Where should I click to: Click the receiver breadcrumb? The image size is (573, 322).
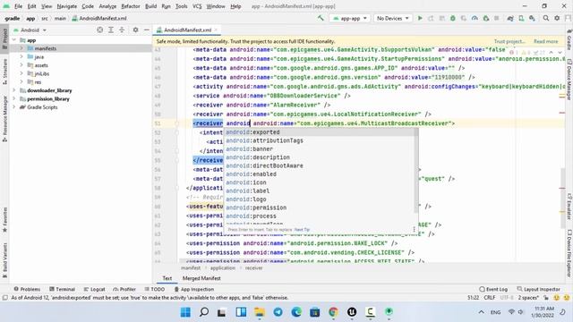pos(253,268)
